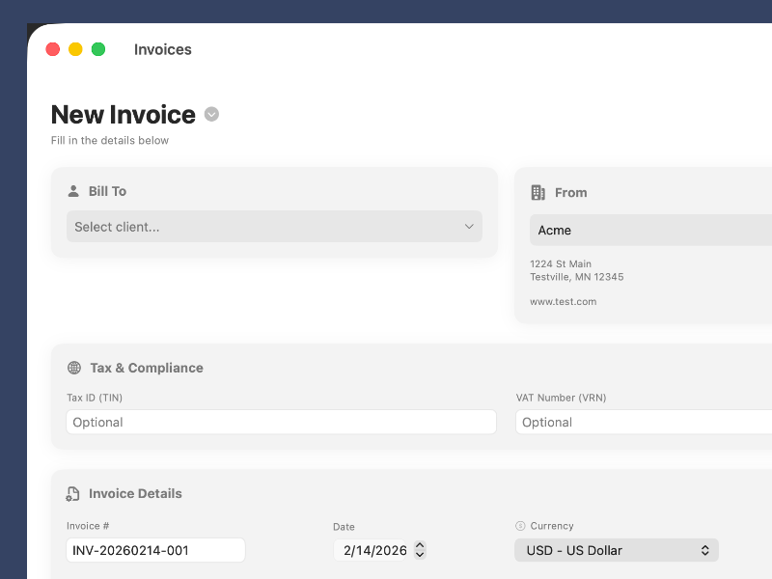Click the person icon beside Bill To

pos(73,191)
